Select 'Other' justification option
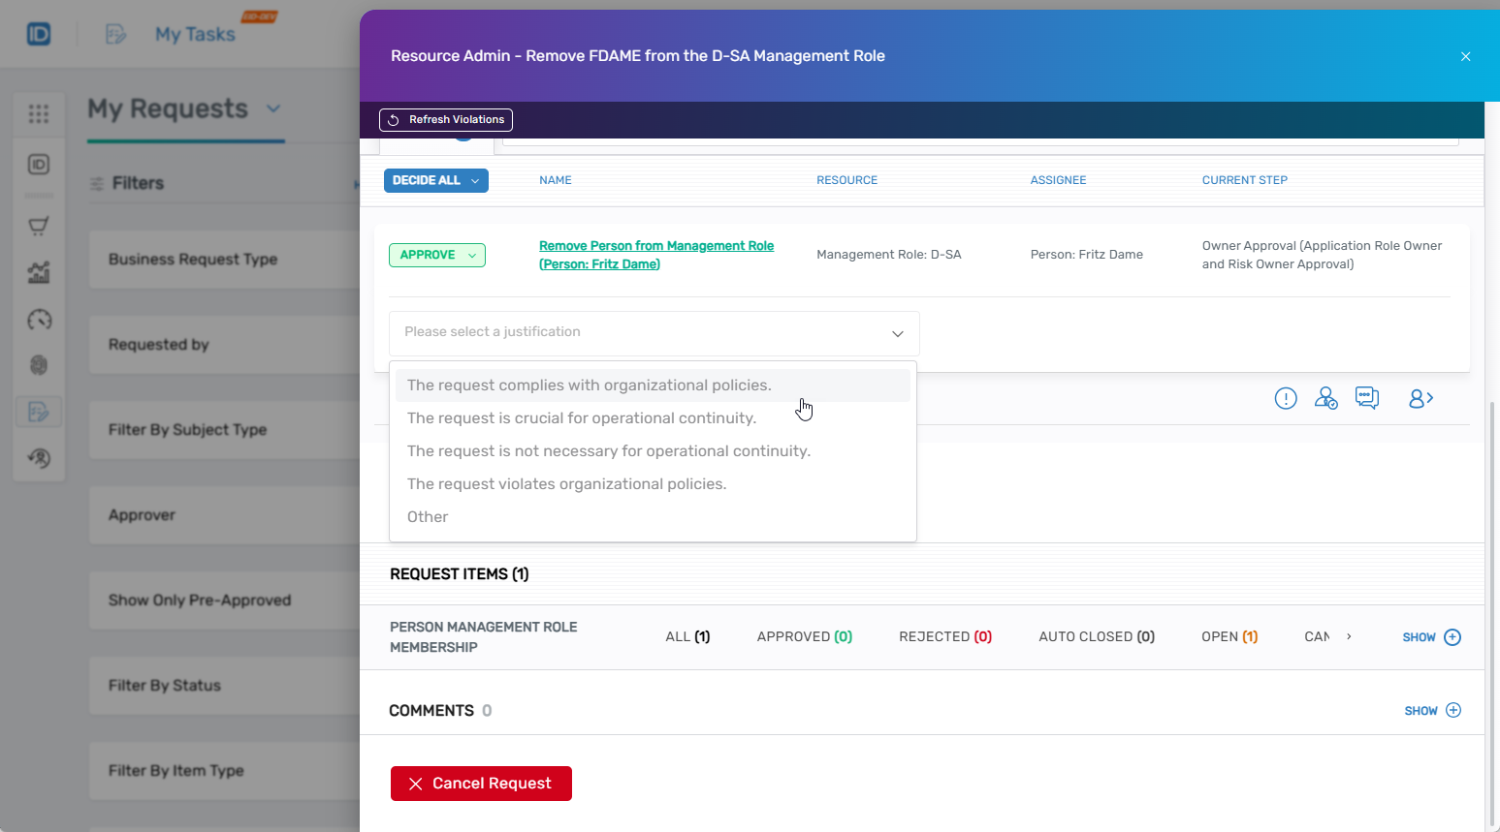This screenshot has height=832, width=1500. click(x=428, y=517)
